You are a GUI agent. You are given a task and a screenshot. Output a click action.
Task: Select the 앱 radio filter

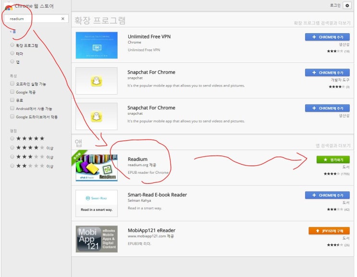pyautogui.click(x=12, y=61)
